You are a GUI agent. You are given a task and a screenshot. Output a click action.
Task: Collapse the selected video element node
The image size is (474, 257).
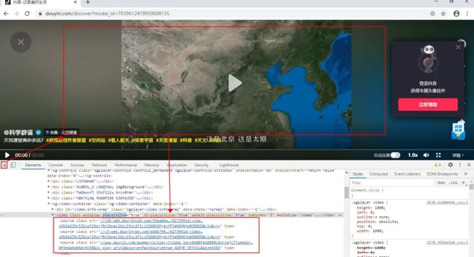click(53, 215)
